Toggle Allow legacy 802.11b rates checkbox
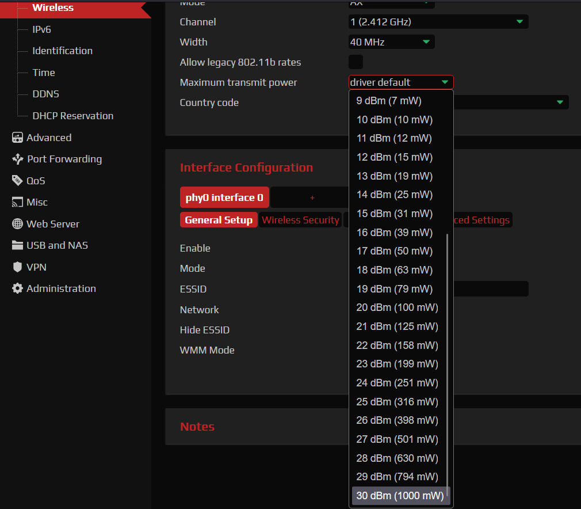Screen dimensions: 581x509 coord(356,62)
